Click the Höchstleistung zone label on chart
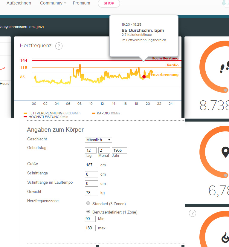This screenshot has width=229, height=247. click(165, 58)
